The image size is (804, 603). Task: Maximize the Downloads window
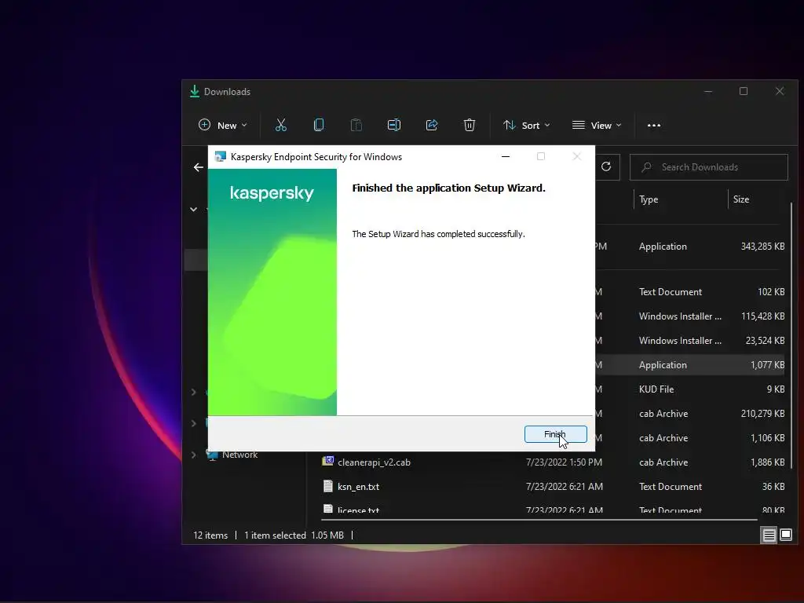click(744, 91)
